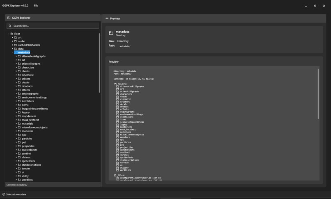Image resolution: width=331 pixels, height=199 pixels.
Task: Click the chests folder icon in tree
Action: tap(19, 71)
